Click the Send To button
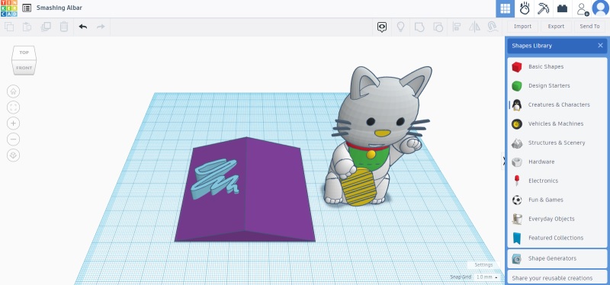The width and height of the screenshot is (610, 285). [x=589, y=27]
